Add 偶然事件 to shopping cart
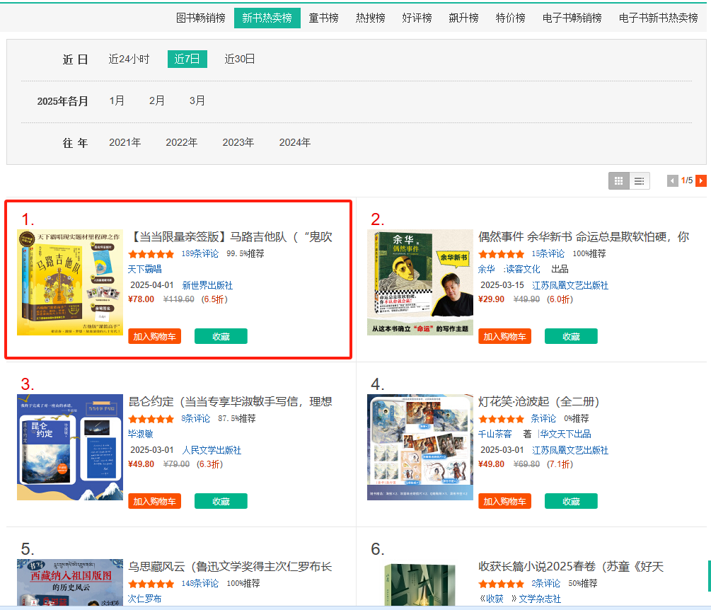The image size is (711, 610). point(504,337)
